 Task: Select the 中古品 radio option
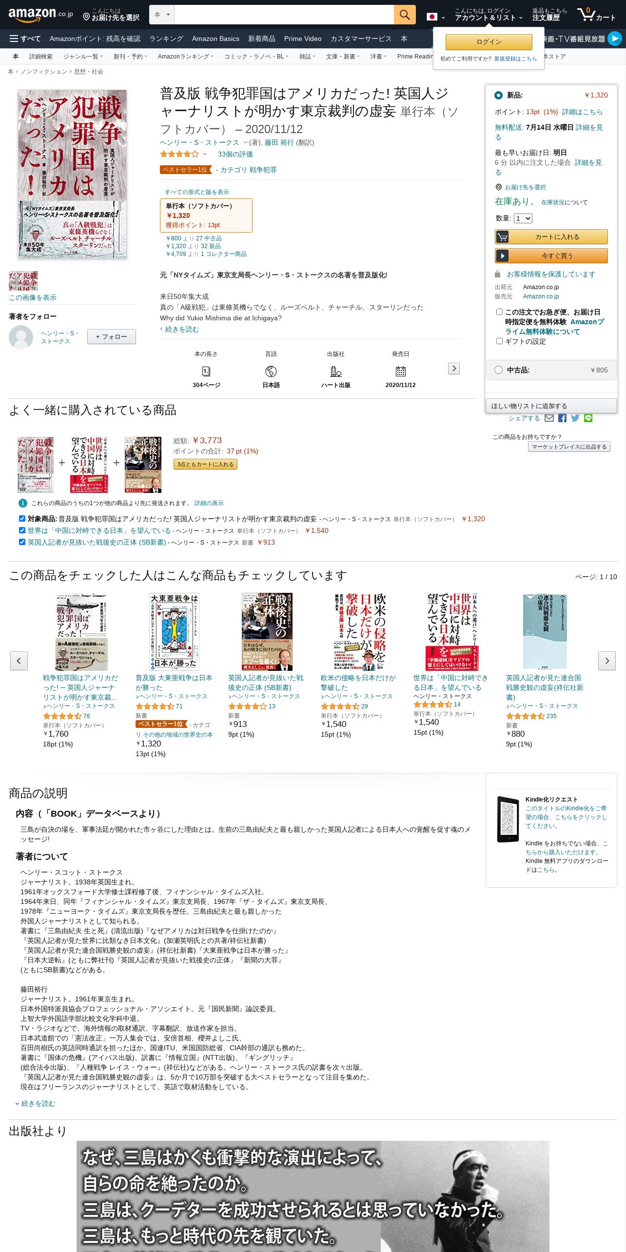498,370
